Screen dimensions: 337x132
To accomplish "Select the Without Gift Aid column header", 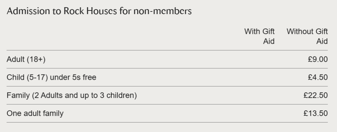I will click(x=307, y=36).
